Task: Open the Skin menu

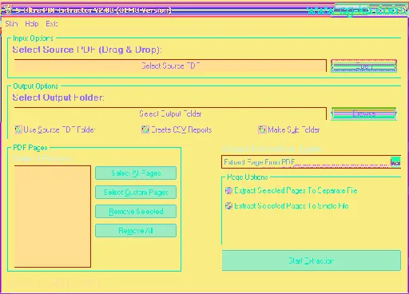Action: [x=11, y=24]
